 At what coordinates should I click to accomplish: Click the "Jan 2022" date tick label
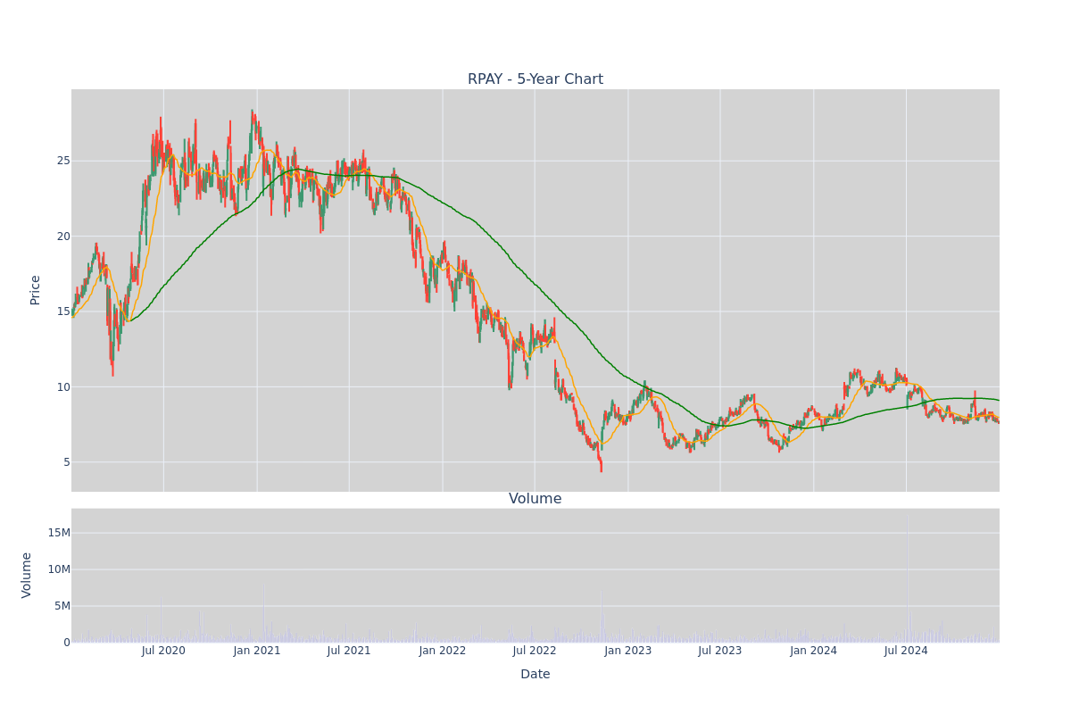coord(443,651)
